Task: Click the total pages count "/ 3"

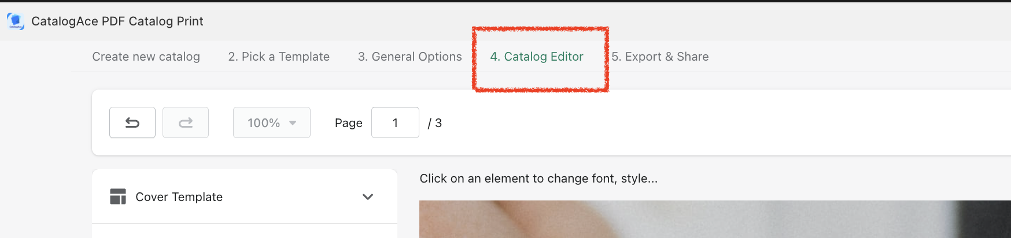Action: click(x=435, y=123)
